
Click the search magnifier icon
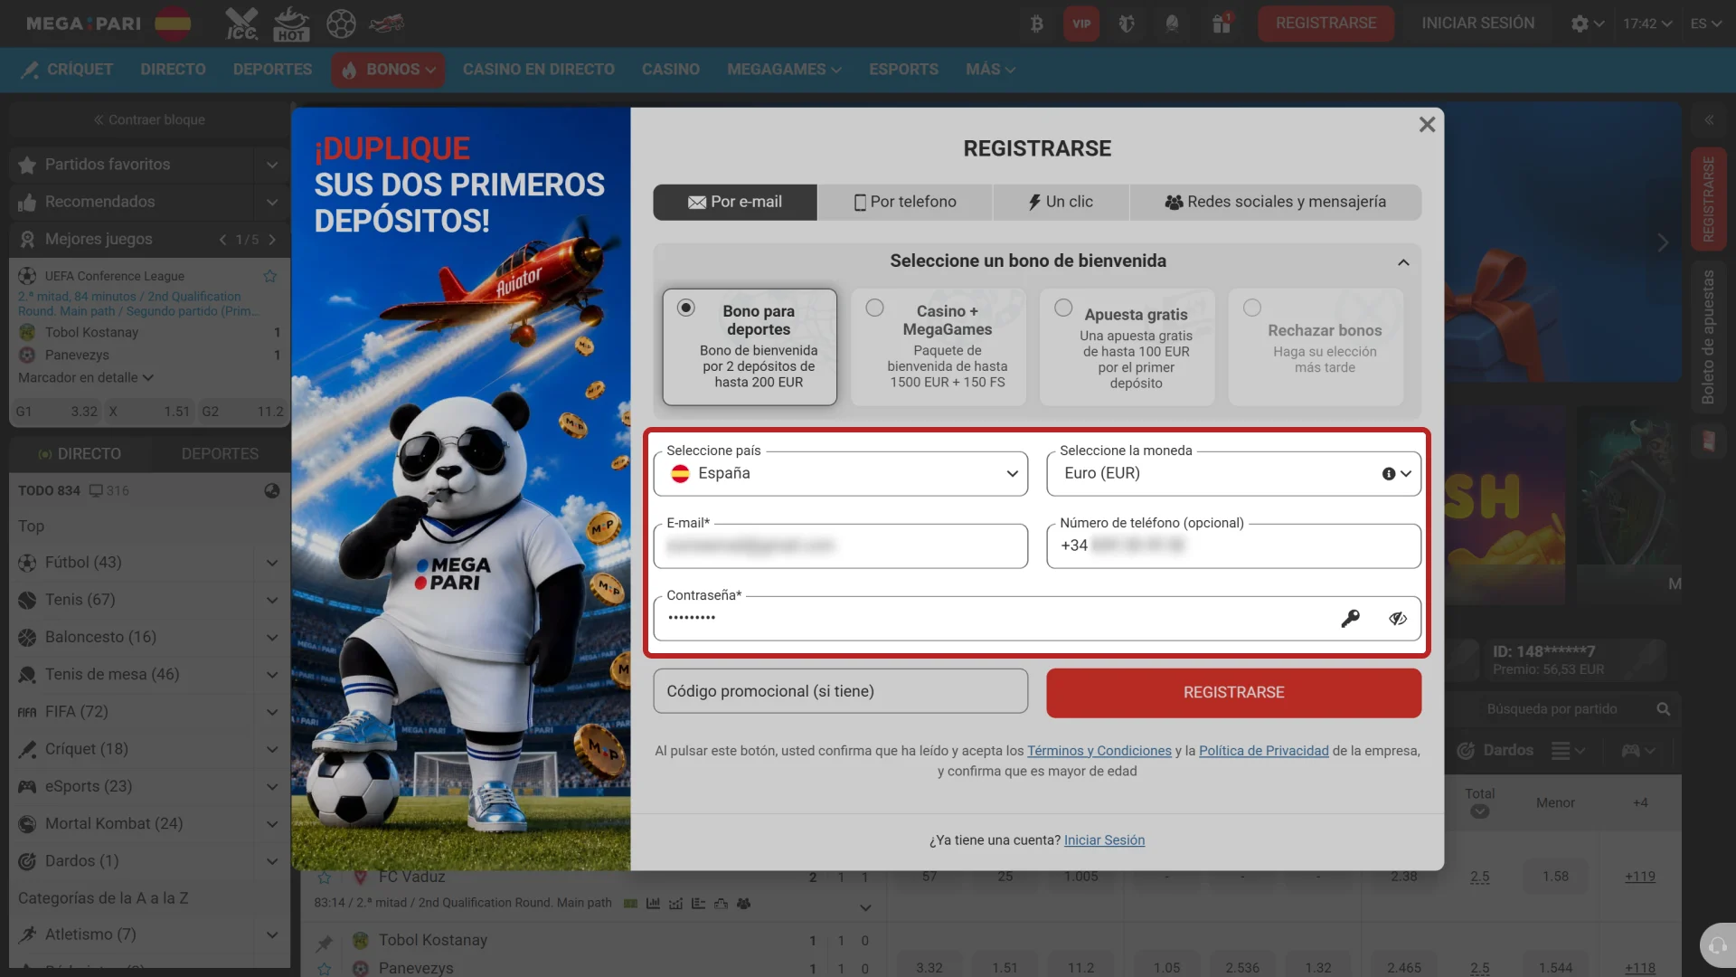pyautogui.click(x=1663, y=709)
